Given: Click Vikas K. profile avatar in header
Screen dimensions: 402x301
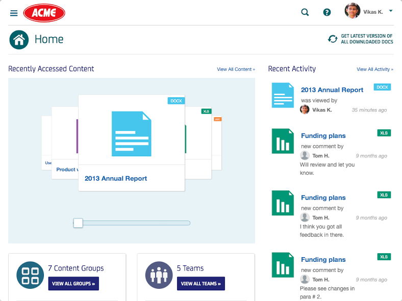Looking at the screenshot, I should coord(353,11).
